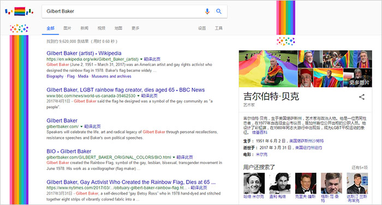Share the 吉尔伯特·贝克 knowledge panel
Viewport: 382px width, 205px height.
pos(362,97)
